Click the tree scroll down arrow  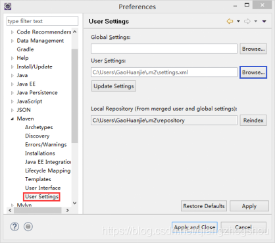(75, 203)
